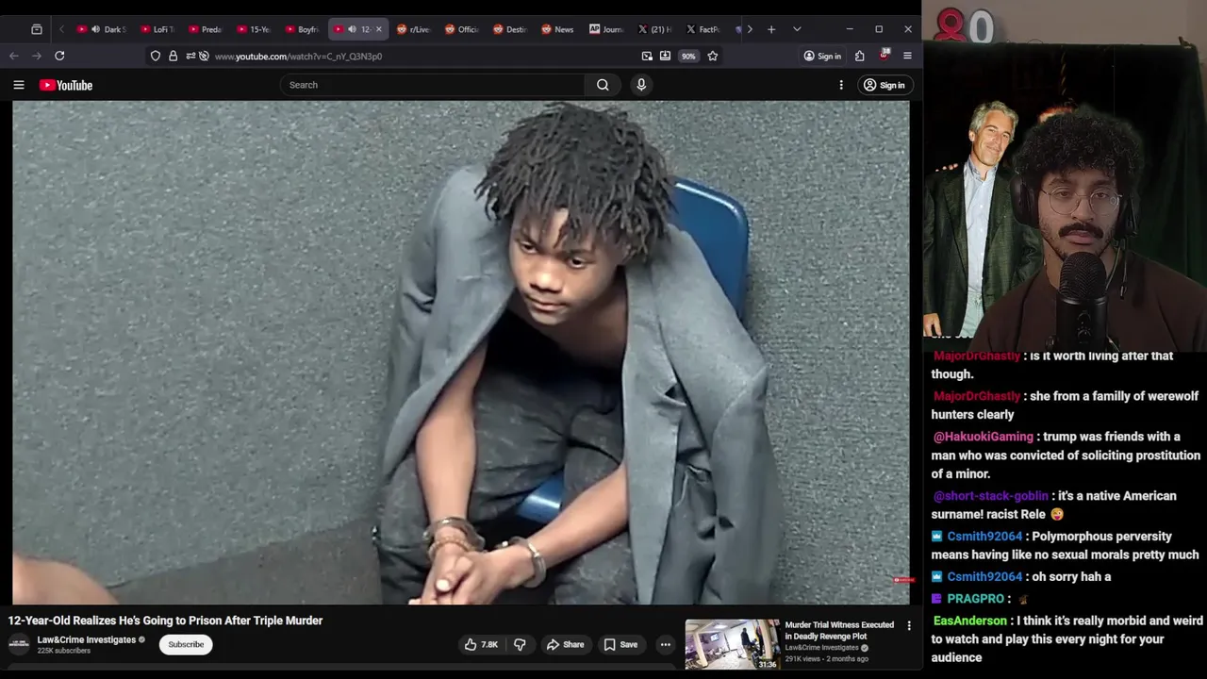Click the blocked autoplay icon in address bar
The image size is (1207, 679).
pyautogui.click(x=204, y=56)
